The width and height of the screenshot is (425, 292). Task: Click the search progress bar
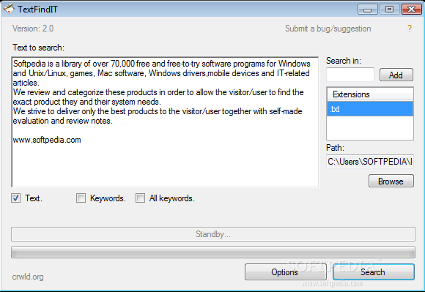tap(213, 252)
